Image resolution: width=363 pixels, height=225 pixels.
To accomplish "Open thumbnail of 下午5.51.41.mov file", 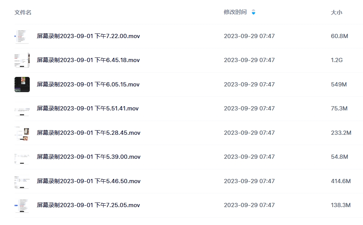I will (x=22, y=109).
